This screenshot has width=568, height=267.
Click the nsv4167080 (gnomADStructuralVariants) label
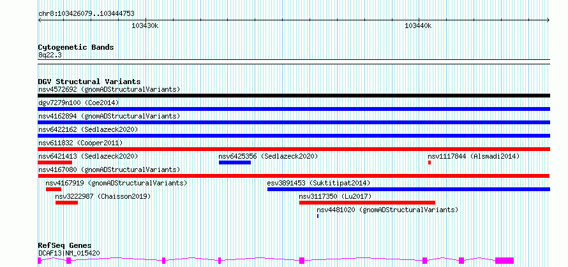point(109,170)
